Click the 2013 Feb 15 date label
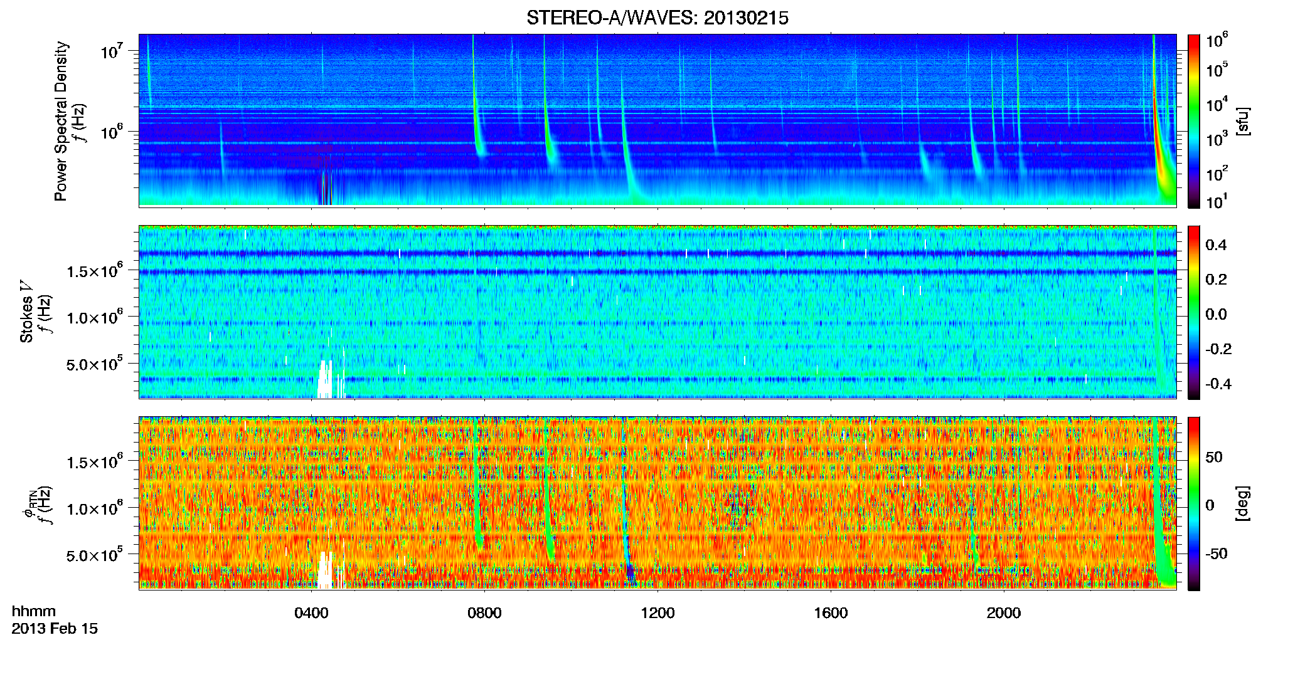The height and width of the screenshot is (677, 1315). pyautogui.click(x=55, y=628)
